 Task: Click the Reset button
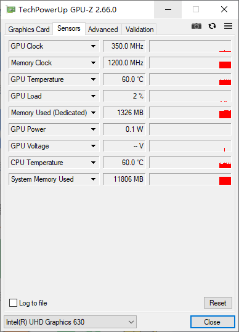pyautogui.click(x=218, y=303)
